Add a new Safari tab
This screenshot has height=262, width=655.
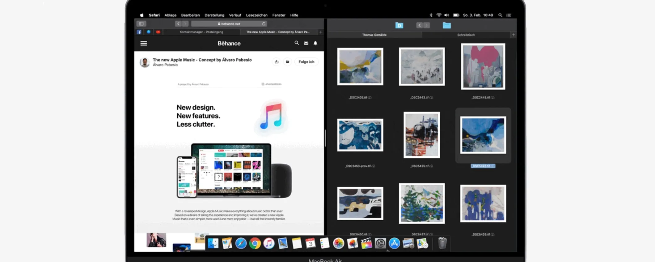coord(321,32)
